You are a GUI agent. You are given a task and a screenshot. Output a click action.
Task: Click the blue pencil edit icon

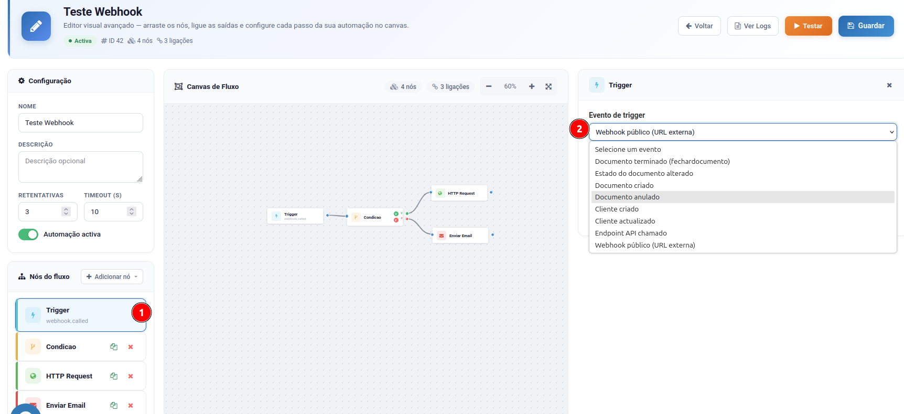pos(36,26)
